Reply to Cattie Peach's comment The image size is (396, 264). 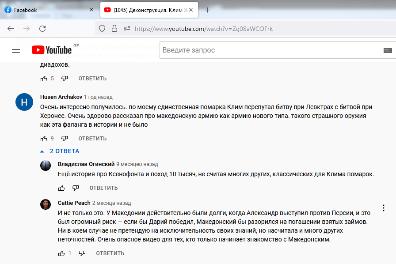coord(110,253)
